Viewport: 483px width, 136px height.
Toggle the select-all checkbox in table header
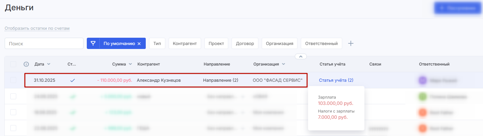(x=13, y=64)
